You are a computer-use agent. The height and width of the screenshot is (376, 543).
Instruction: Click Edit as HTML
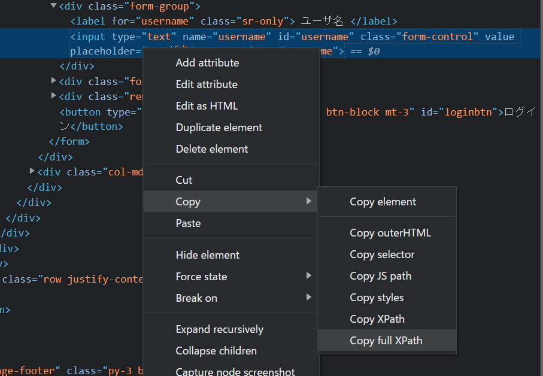click(x=207, y=106)
